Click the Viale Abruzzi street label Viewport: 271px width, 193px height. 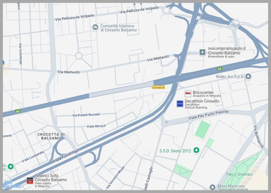click(x=96, y=126)
